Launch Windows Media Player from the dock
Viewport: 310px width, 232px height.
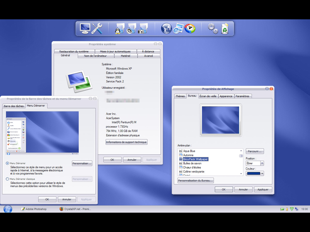point(190,28)
